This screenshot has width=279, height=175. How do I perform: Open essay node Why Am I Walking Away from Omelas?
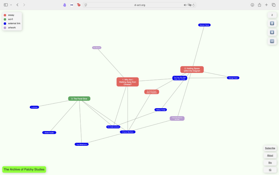coord(128,82)
